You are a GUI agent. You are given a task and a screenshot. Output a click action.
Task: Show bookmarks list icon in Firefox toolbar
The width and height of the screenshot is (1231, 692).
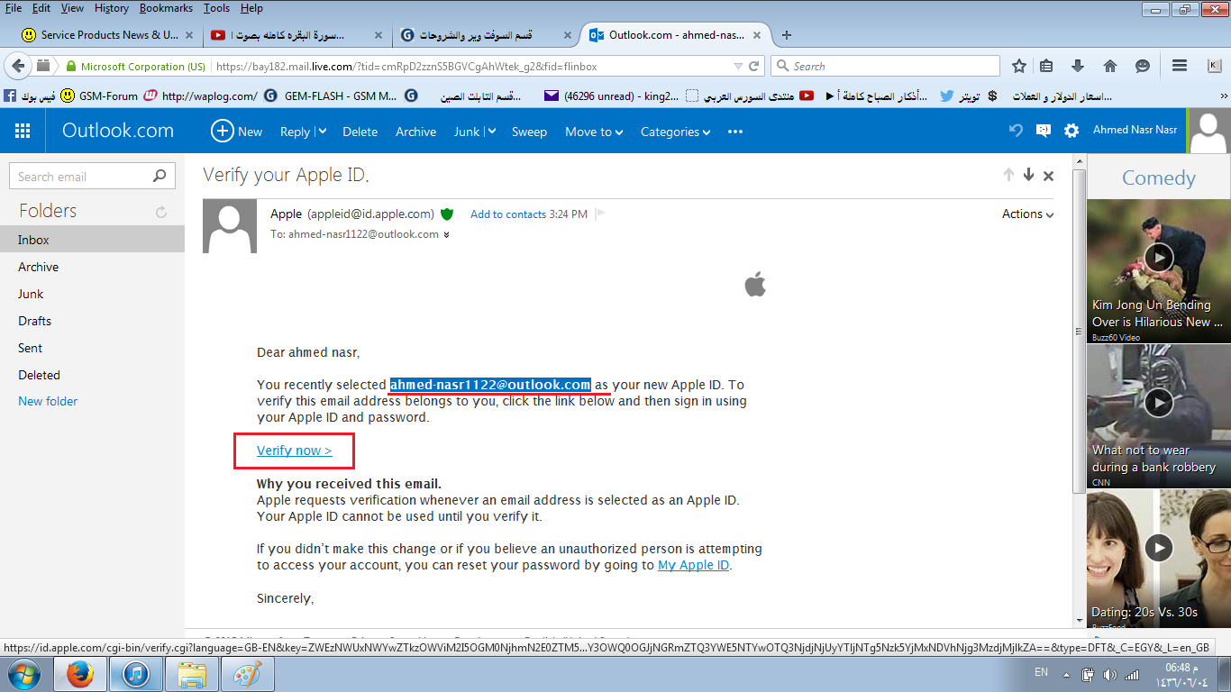point(1046,66)
